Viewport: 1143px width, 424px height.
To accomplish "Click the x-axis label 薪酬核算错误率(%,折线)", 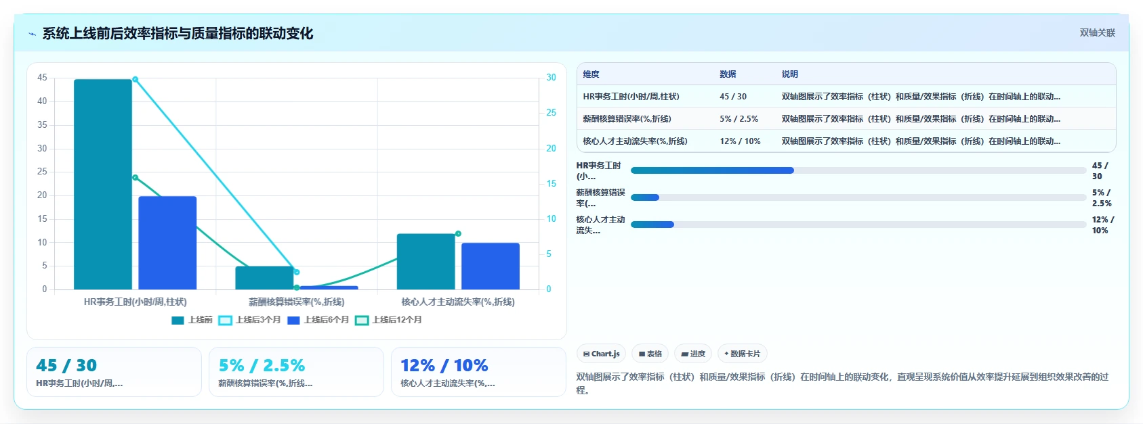I will pyautogui.click(x=296, y=302).
